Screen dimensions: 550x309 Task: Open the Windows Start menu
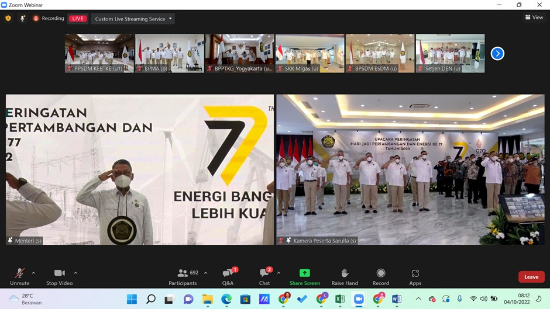click(132, 299)
